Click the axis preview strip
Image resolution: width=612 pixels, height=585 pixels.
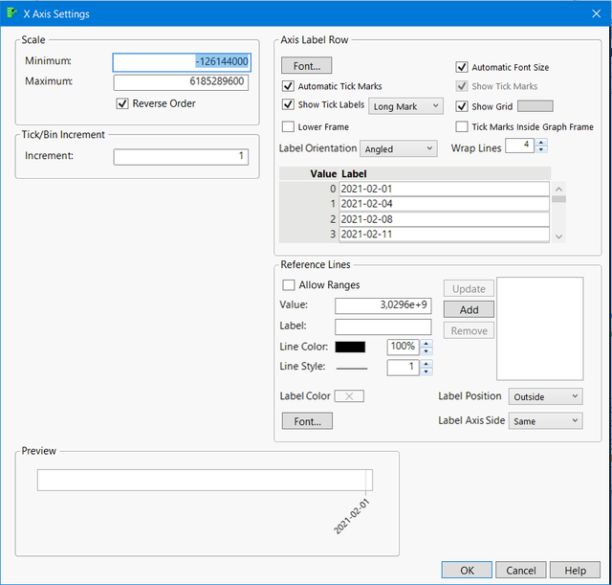tap(205, 480)
